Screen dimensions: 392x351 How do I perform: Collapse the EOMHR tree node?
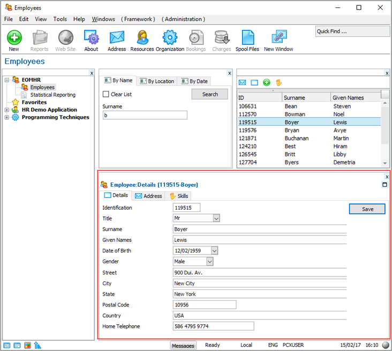7,80
